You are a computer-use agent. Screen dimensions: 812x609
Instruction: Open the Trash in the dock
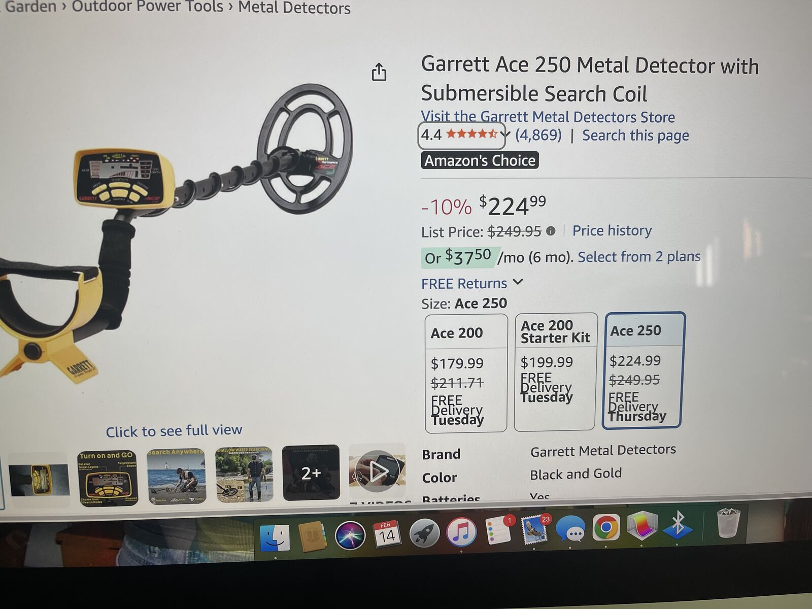tap(728, 523)
